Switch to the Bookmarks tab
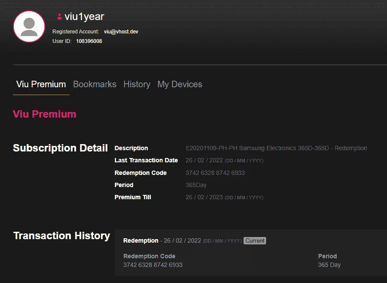 pos(95,84)
